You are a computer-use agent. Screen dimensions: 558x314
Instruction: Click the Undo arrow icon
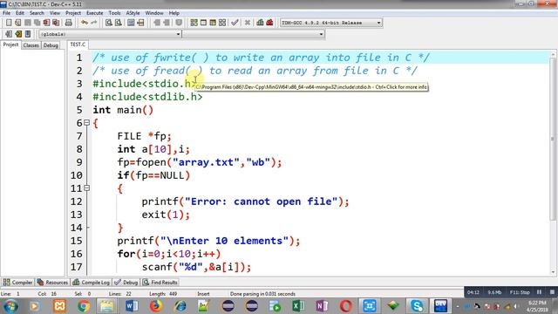coord(85,23)
